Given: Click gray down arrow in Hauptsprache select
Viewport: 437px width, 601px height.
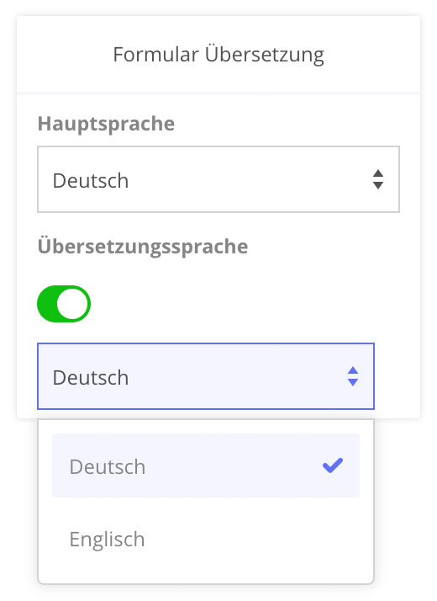Looking at the screenshot, I should point(378,185).
